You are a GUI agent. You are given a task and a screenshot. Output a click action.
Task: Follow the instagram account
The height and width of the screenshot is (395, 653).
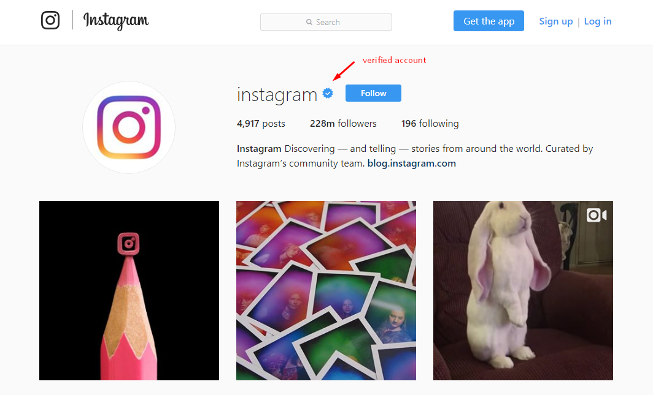click(373, 93)
